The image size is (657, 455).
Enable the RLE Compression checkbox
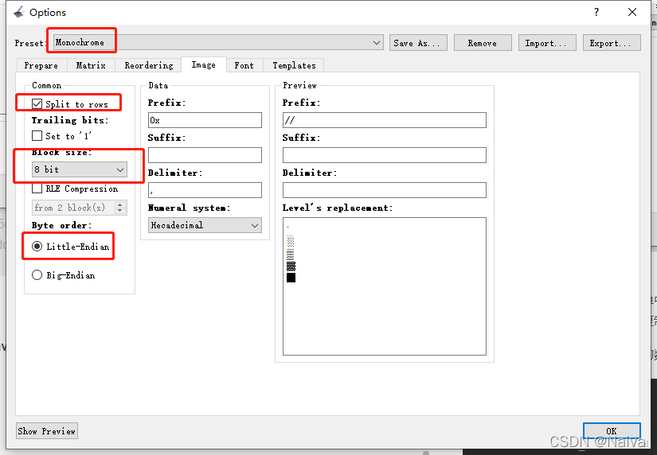[37, 189]
